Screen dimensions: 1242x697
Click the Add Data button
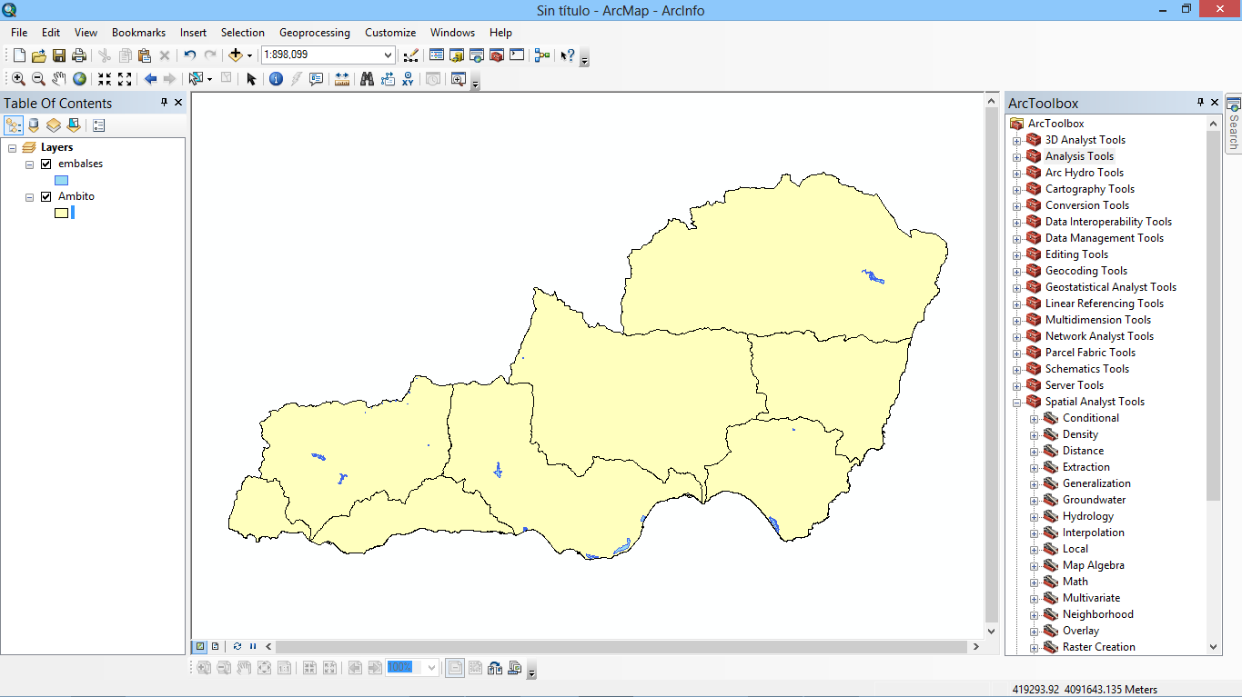[236, 55]
